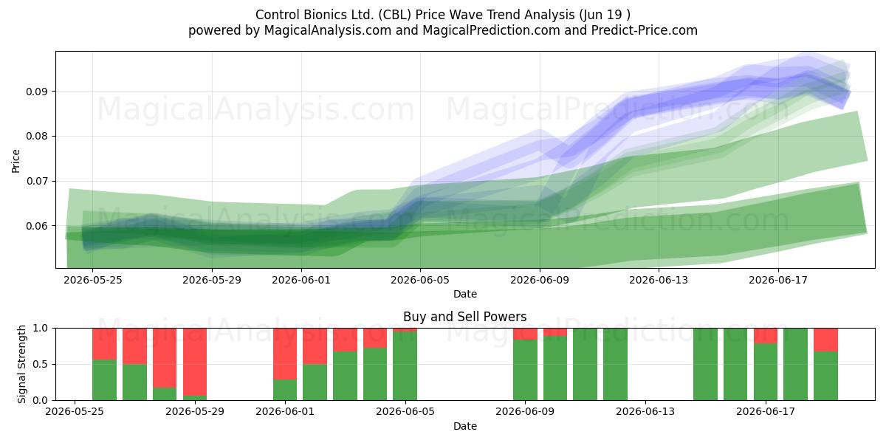This screenshot has height=443, width=886.
Task: Click the 'Price' y-axis label
Action: coord(16,159)
